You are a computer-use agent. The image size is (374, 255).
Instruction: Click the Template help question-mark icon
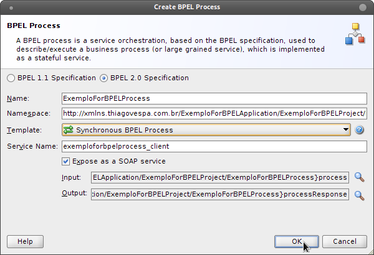click(359, 130)
